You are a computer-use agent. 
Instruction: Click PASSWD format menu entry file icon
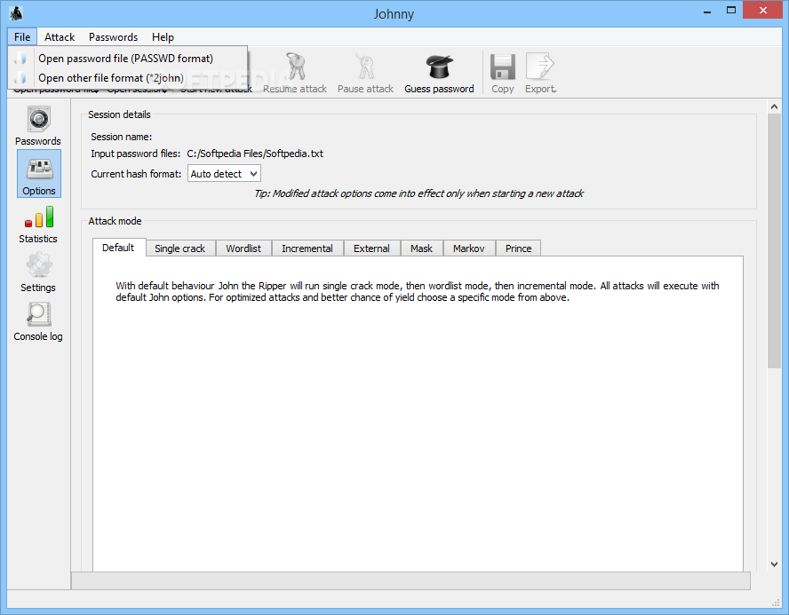point(20,59)
